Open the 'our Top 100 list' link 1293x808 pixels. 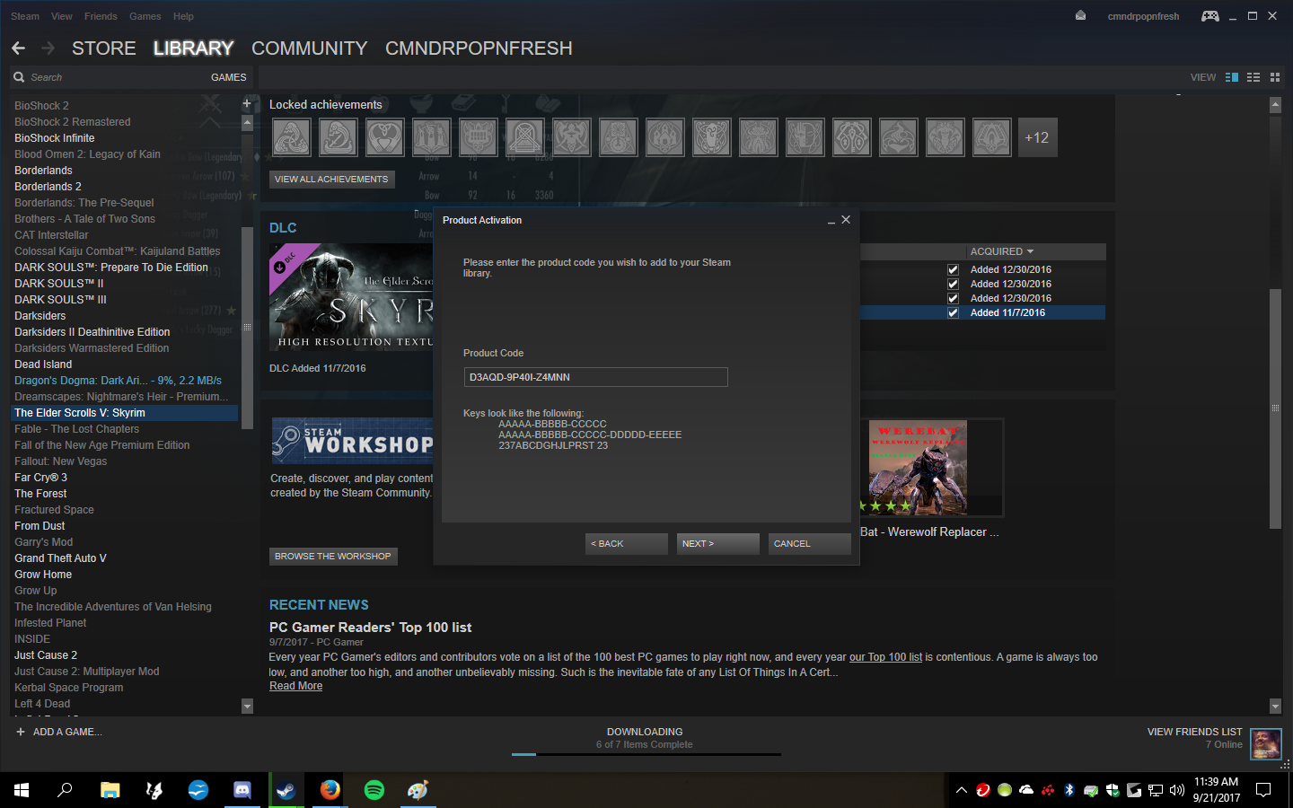[885, 657]
